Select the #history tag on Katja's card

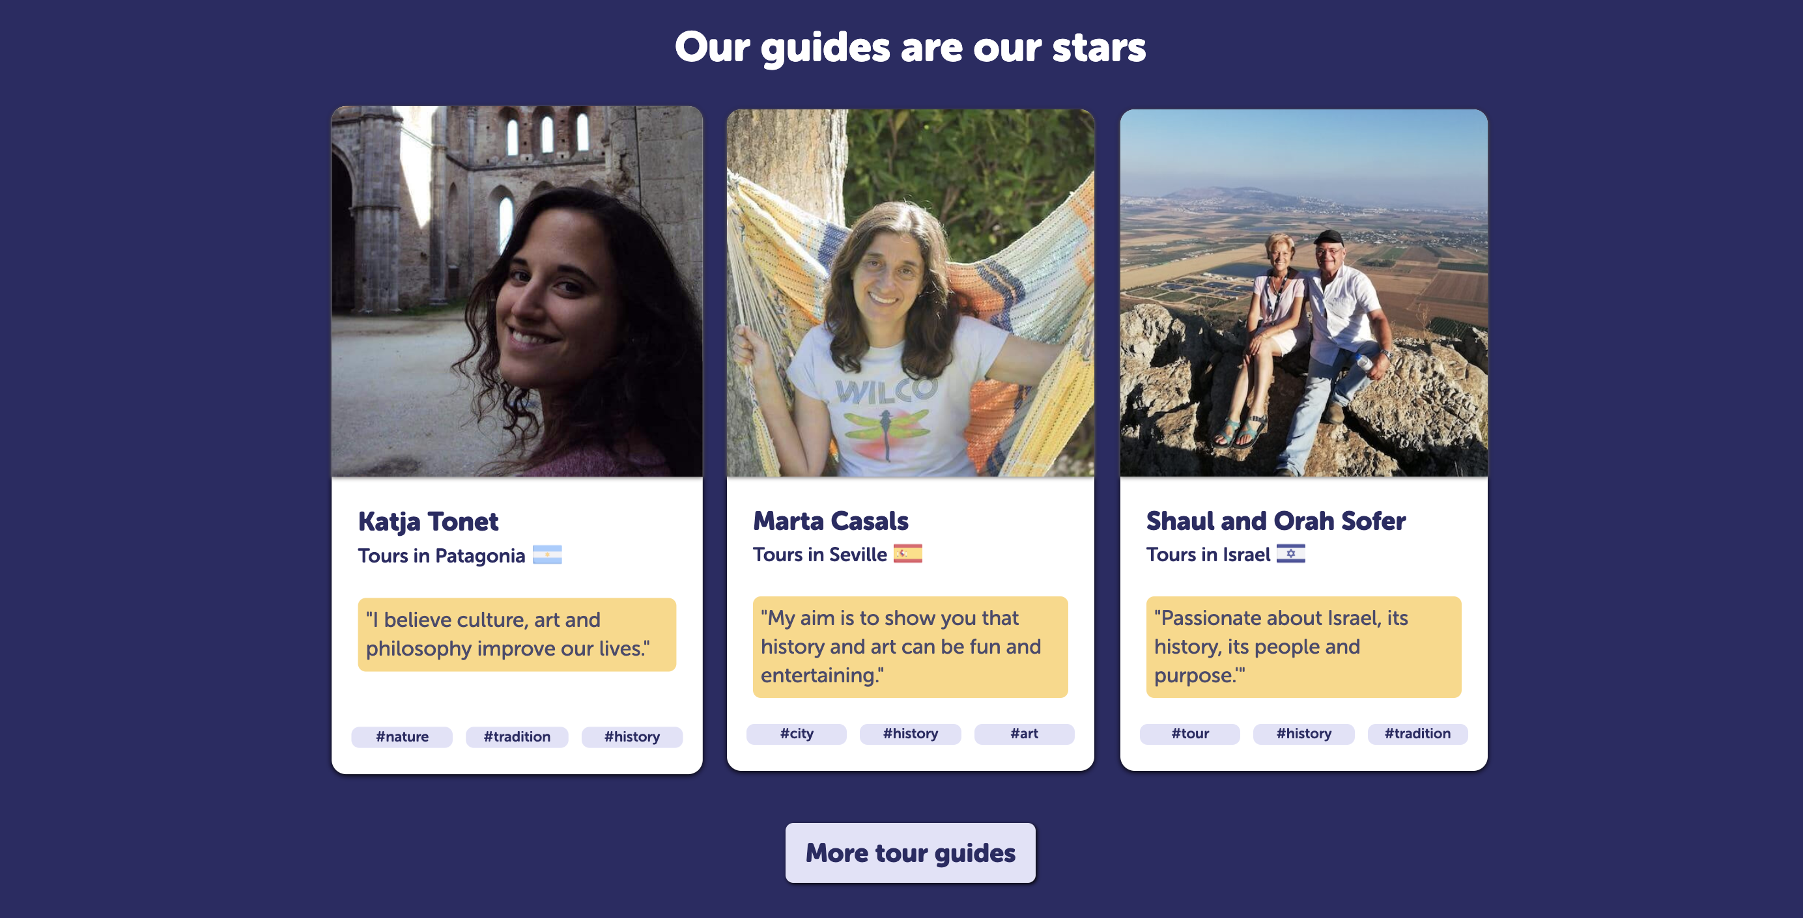(x=632, y=737)
